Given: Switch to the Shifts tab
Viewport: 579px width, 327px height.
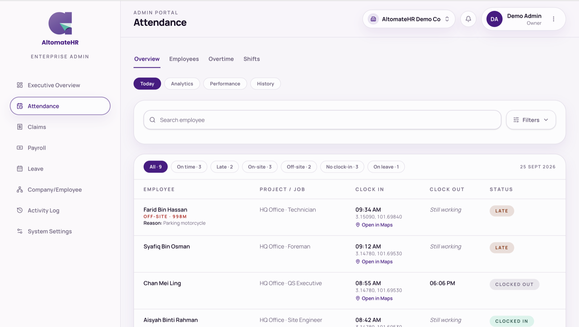Looking at the screenshot, I should pos(252,59).
